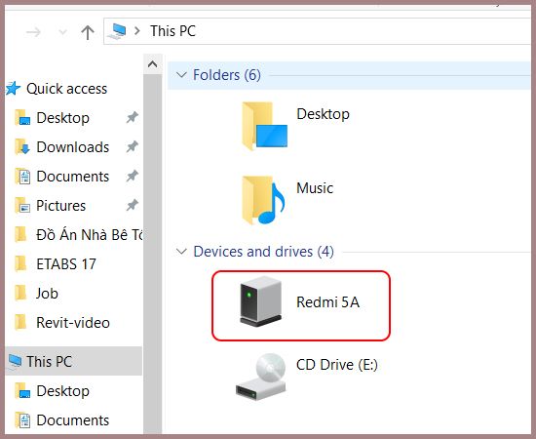Collapse the Folders (6) group
Viewport: 536px width, 439px height.
[x=181, y=74]
